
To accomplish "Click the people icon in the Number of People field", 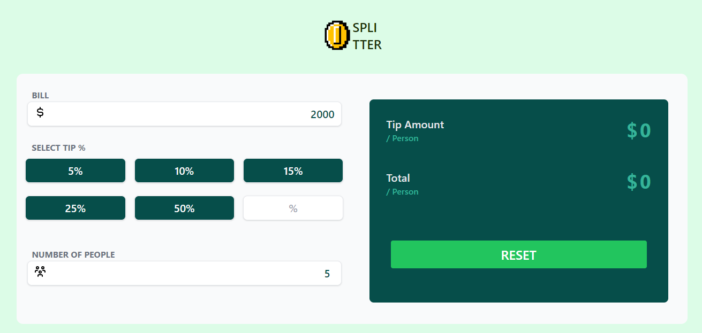I will click(40, 271).
